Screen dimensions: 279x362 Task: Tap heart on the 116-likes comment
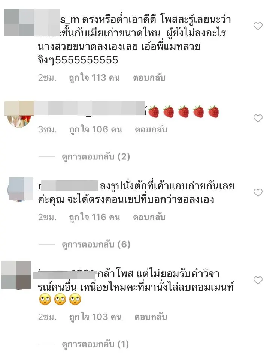258,192
